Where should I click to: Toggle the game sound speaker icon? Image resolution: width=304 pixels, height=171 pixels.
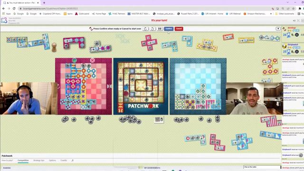pos(294,20)
